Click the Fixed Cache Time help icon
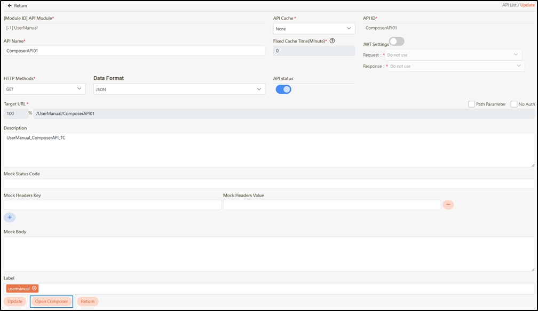This screenshot has width=538, height=311. pyautogui.click(x=332, y=41)
